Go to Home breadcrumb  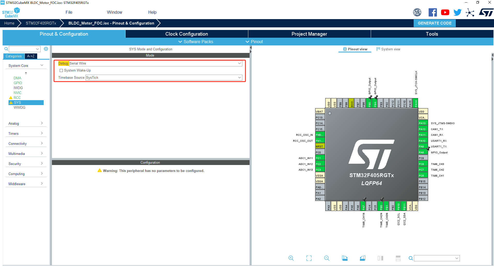coord(9,23)
